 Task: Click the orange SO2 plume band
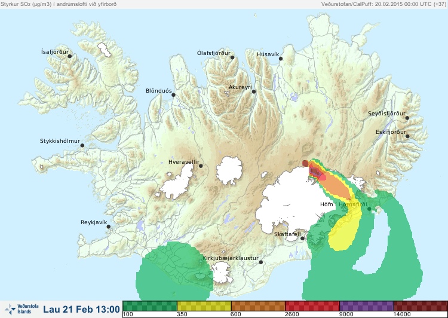click(336, 186)
